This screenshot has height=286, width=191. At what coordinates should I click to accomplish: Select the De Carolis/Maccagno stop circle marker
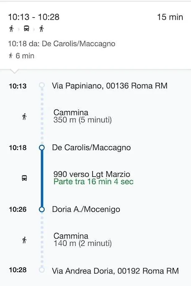[x=42, y=147]
